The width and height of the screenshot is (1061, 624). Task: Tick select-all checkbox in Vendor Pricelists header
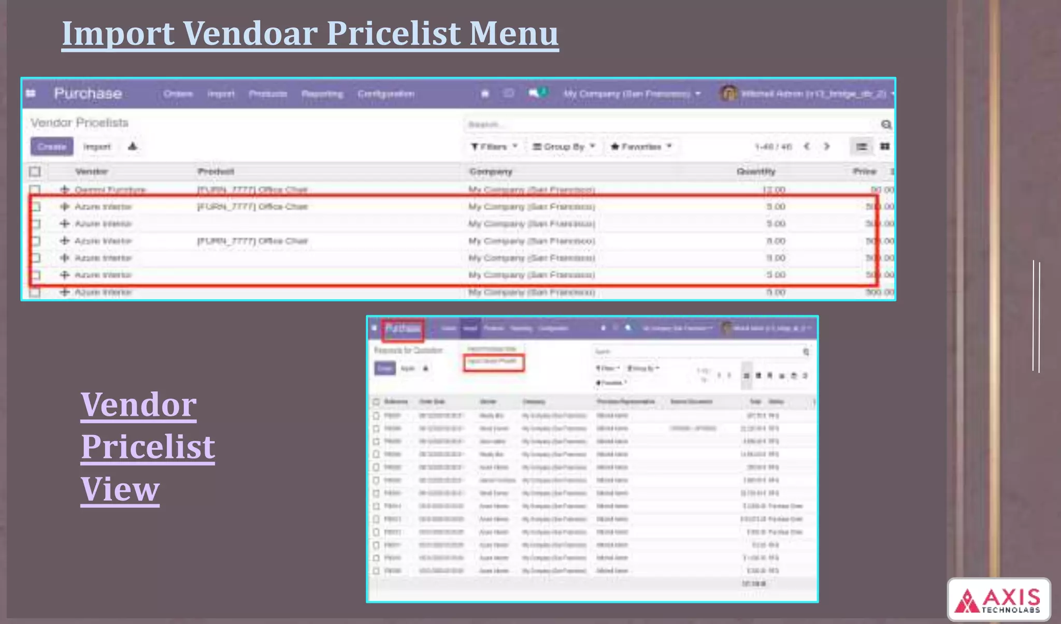click(x=35, y=171)
